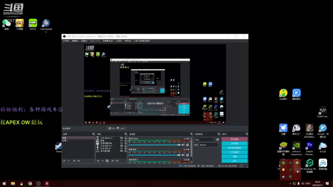Pop out the sources dock panel

click(x=126, y=134)
